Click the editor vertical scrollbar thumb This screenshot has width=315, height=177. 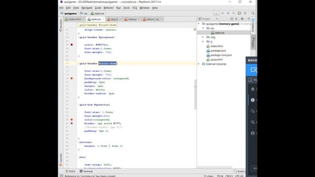tap(195, 94)
